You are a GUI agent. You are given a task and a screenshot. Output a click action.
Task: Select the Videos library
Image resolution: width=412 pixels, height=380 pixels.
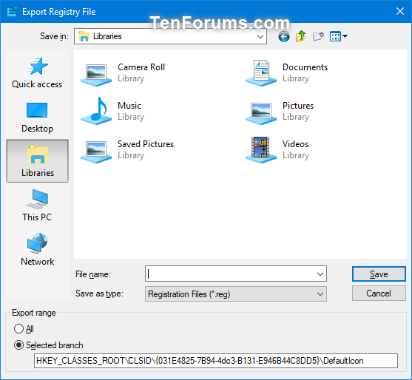point(277,149)
